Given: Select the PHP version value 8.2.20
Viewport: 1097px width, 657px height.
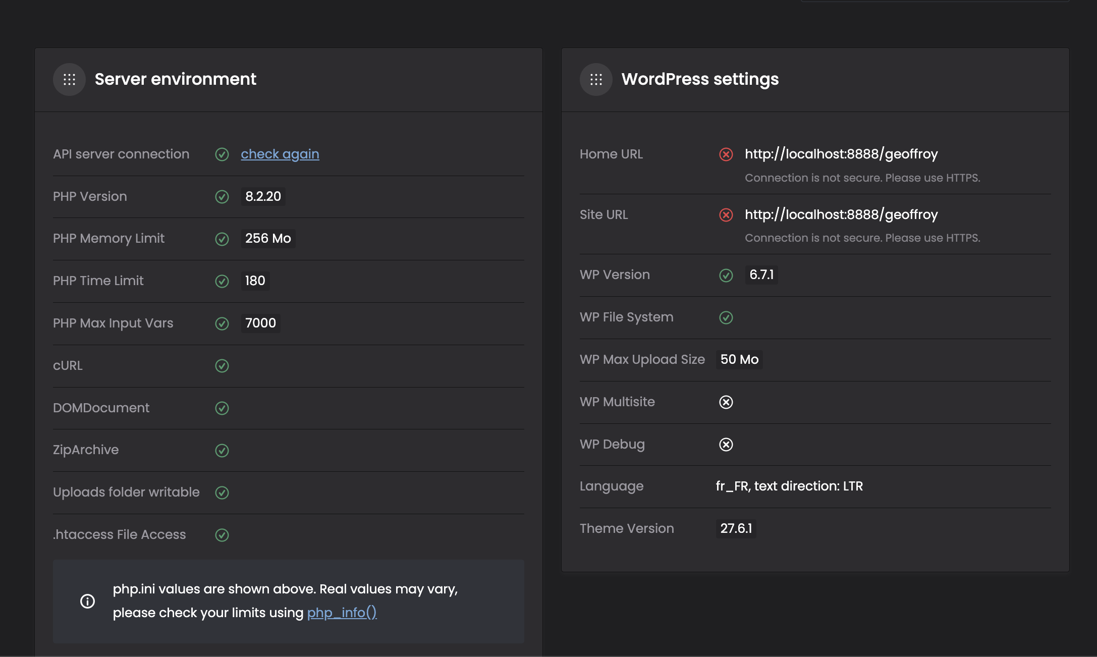Looking at the screenshot, I should pos(263,196).
